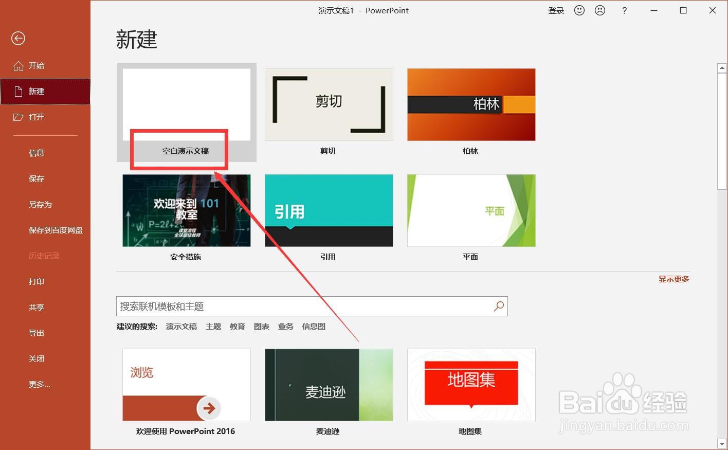Click the scrollbar down arrow
Viewport: 728px width, 450px height.
coord(722,443)
